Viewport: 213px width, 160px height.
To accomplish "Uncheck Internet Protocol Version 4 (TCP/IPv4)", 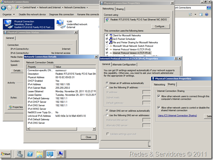I will (x=107, y=53).
